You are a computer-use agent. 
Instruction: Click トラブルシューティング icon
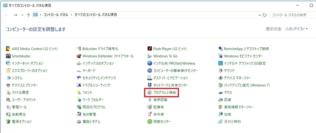click(x=79, y=85)
